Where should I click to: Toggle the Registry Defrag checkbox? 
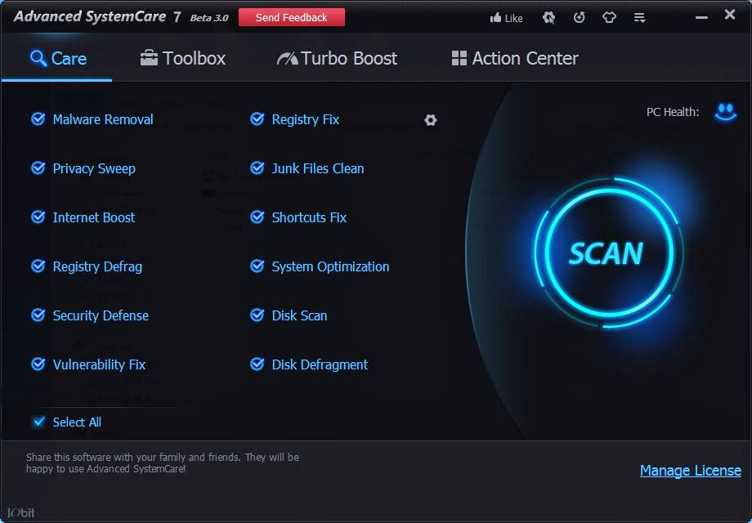coord(38,266)
